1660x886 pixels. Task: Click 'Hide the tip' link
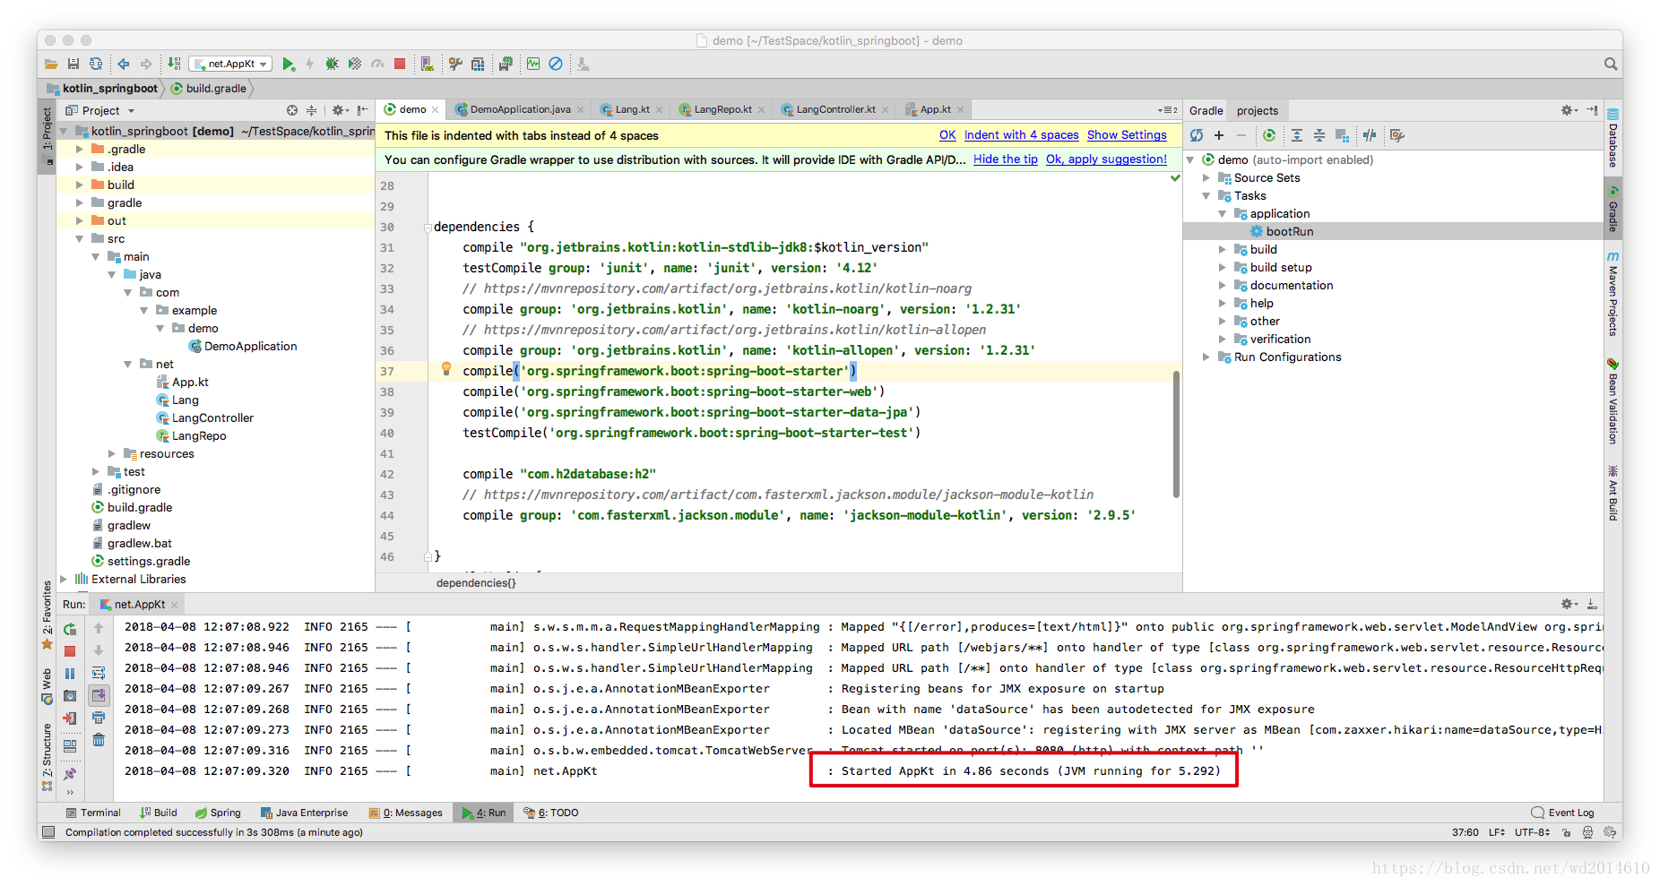(x=1006, y=159)
